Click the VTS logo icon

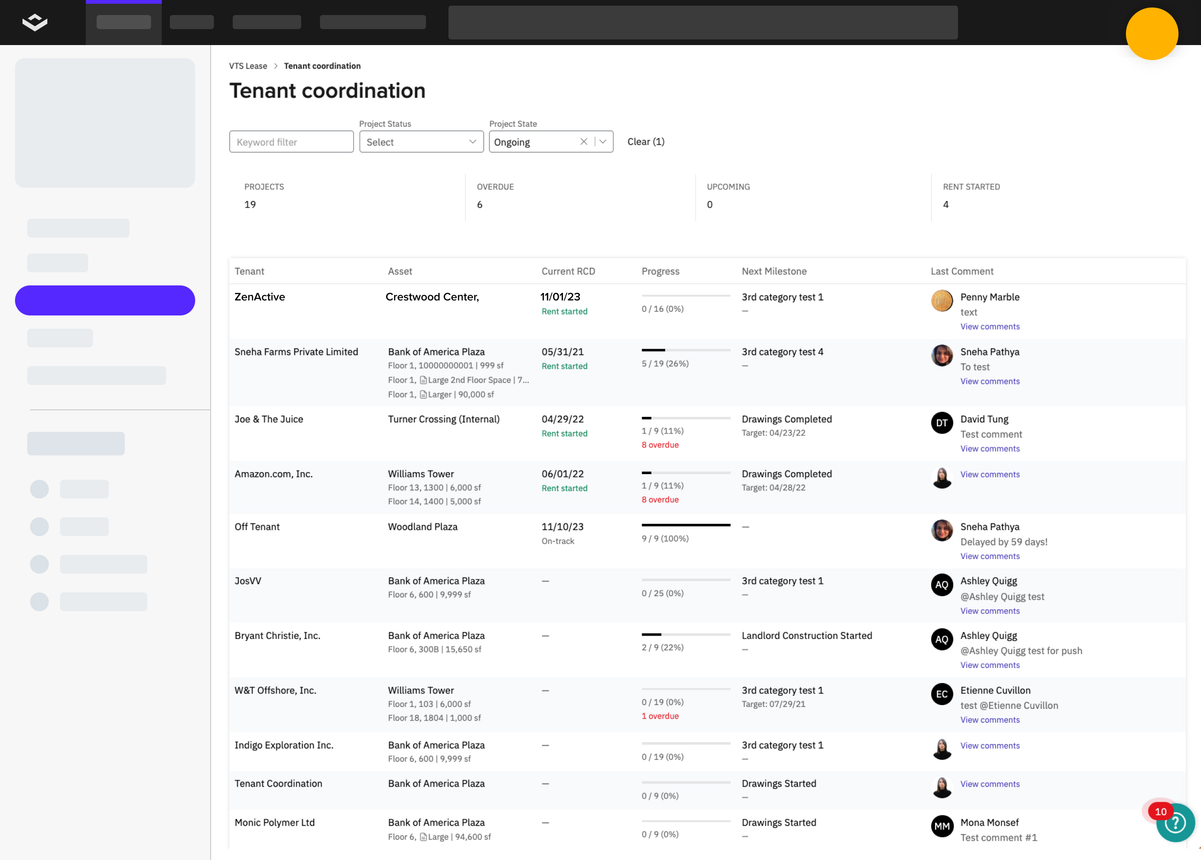35,22
